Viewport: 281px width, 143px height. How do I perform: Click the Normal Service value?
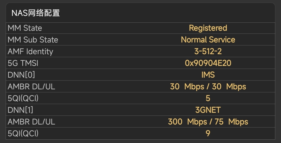(x=208, y=40)
